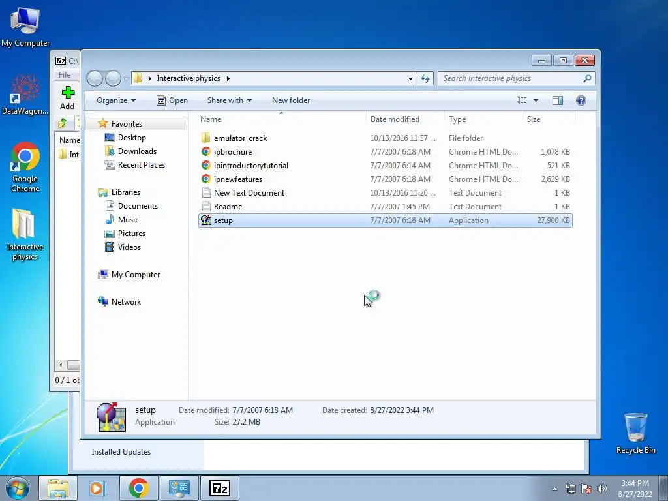This screenshot has height=501, width=668.
Task: Select Recent Places in navigation pane
Action: [x=142, y=165]
